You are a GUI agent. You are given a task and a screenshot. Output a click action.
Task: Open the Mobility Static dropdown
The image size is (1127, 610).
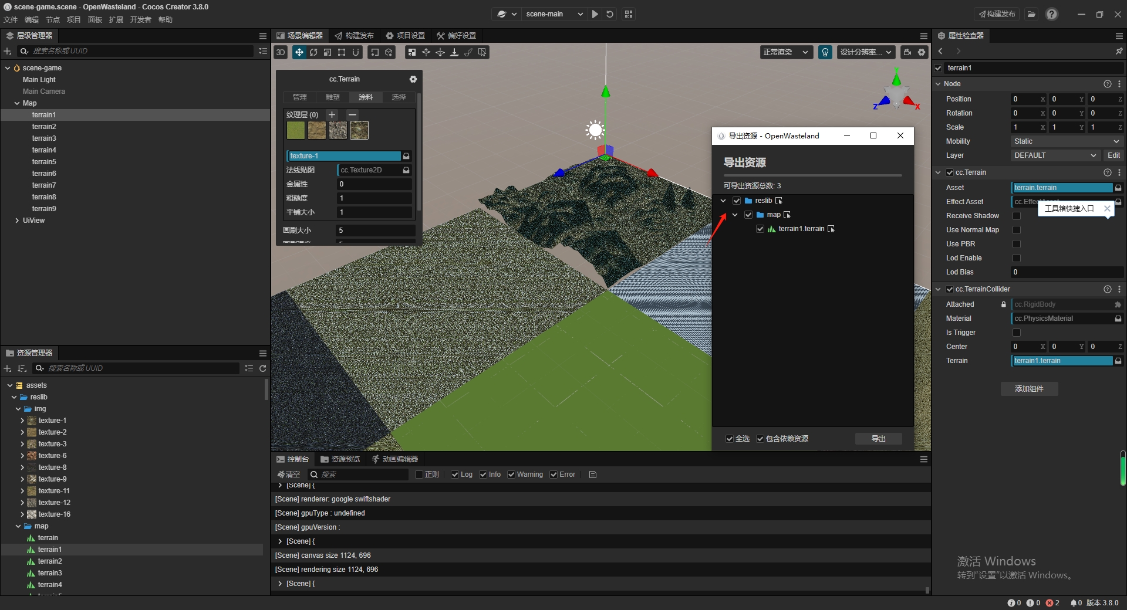1066,141
